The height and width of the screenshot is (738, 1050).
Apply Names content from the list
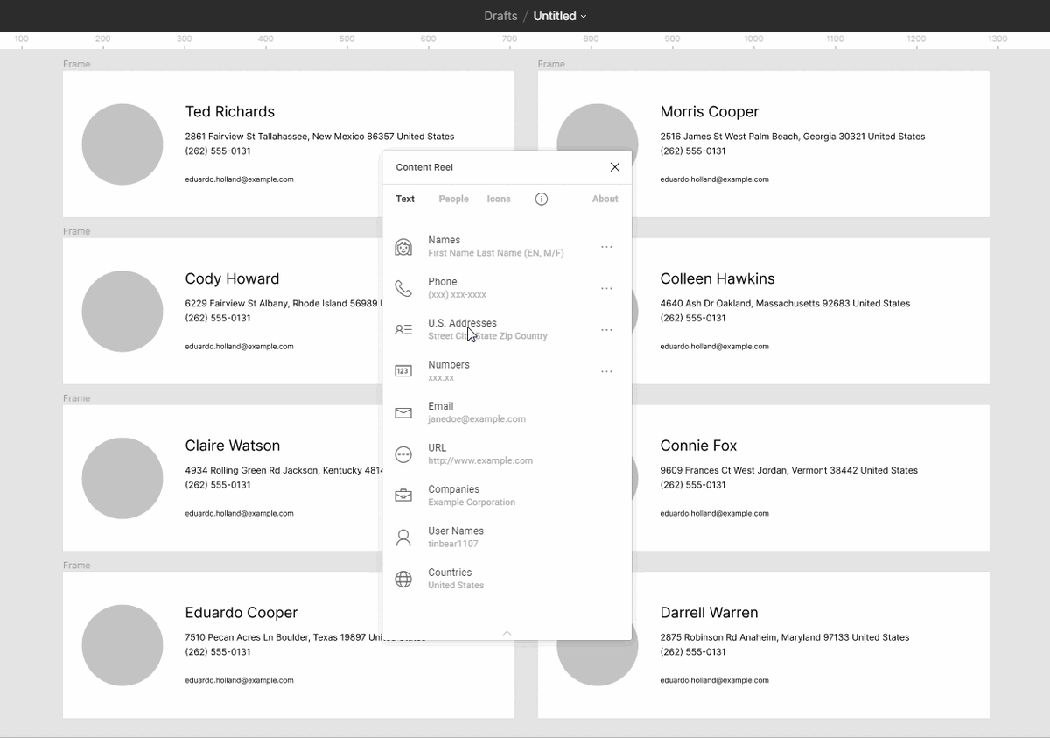507,247
